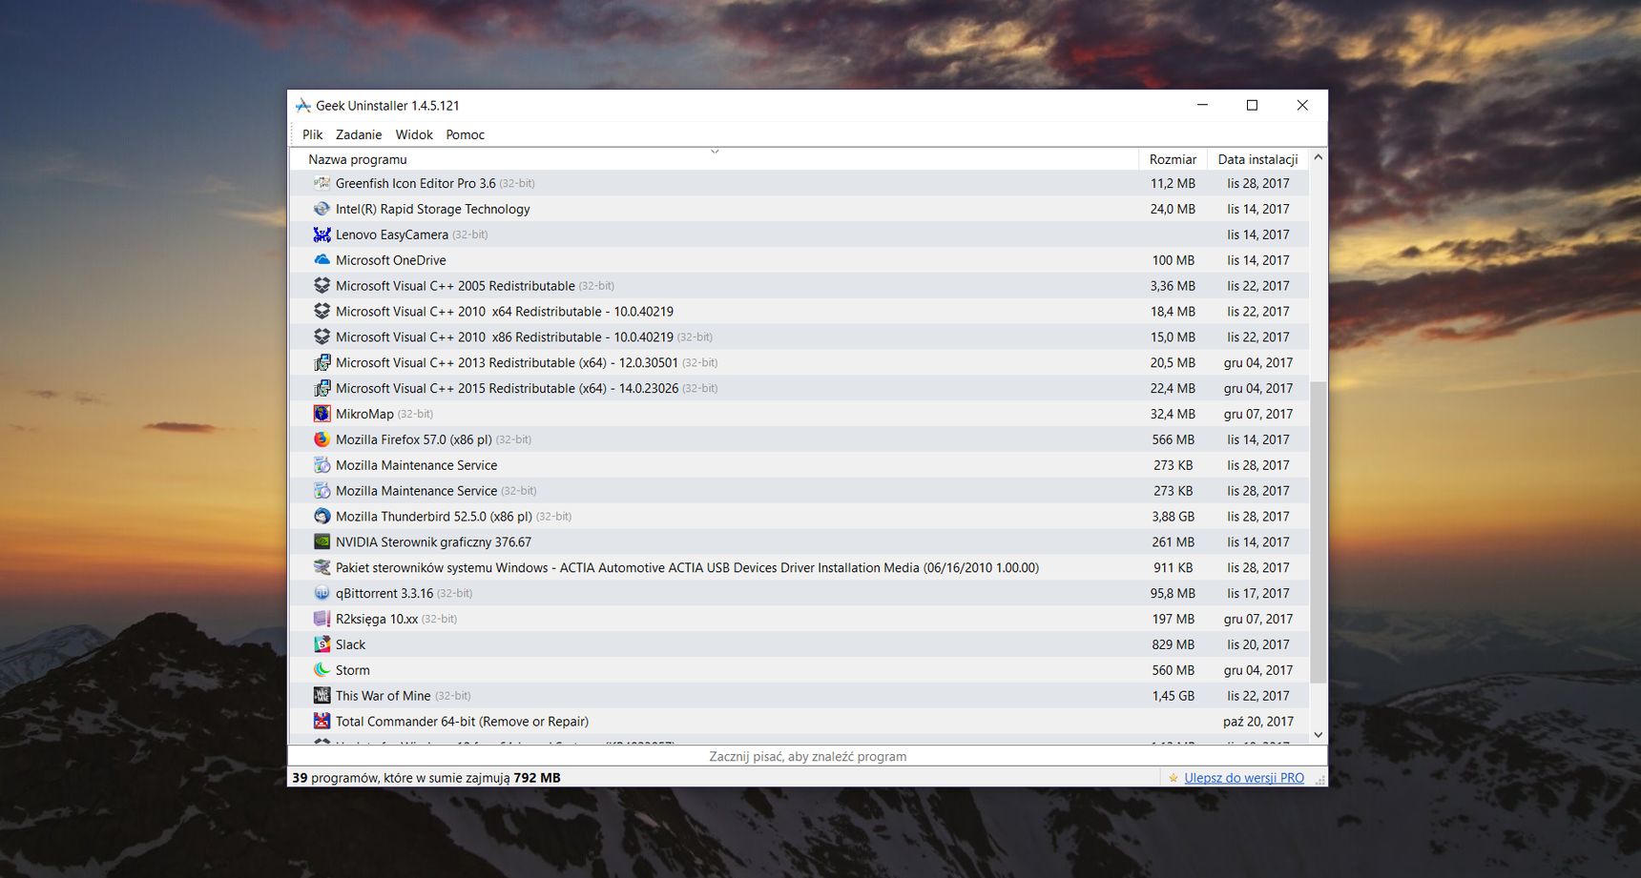The width and height of the screenshot is (1641, 878).
Task: Click the Total Commander 64-bit icon
Action: (x=322, y=722)
